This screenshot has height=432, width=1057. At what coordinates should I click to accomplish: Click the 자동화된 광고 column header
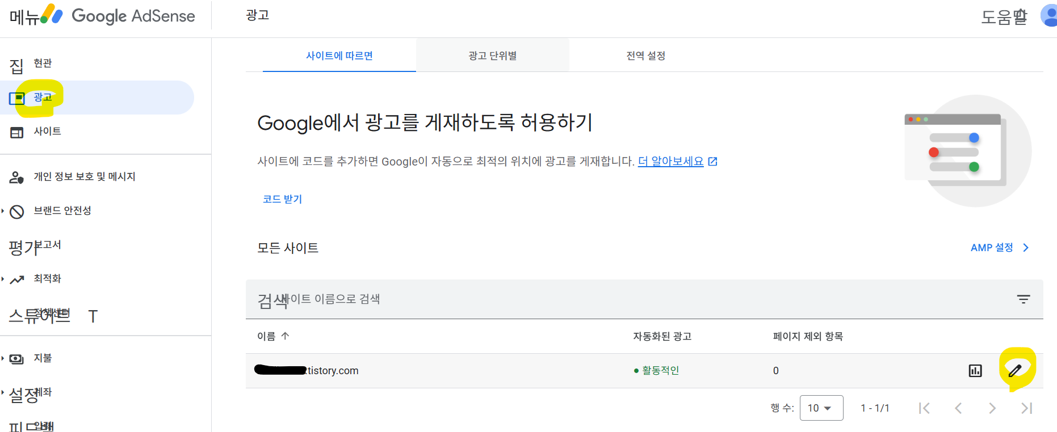[x=662, y=337]
